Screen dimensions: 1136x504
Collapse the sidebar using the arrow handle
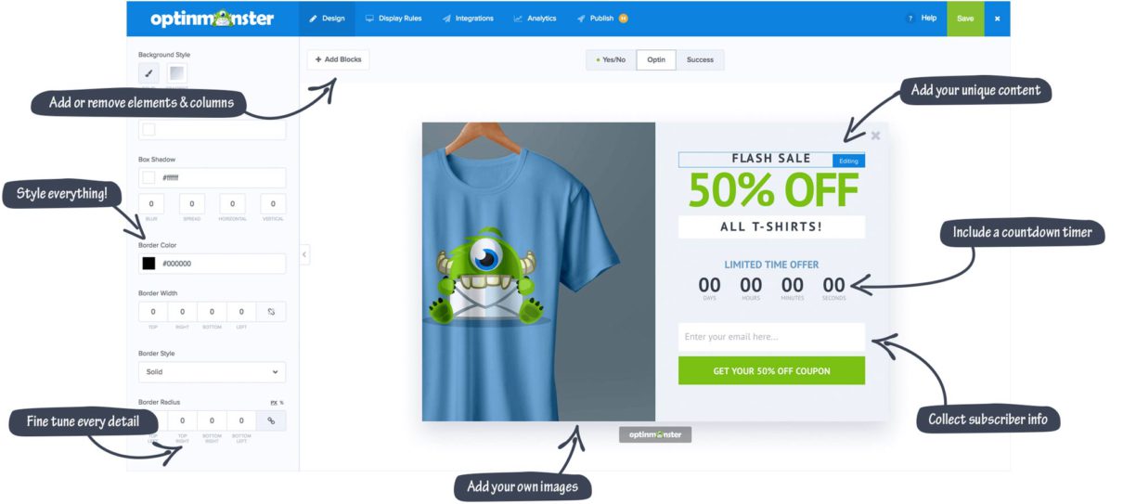[x=305, y=254]
